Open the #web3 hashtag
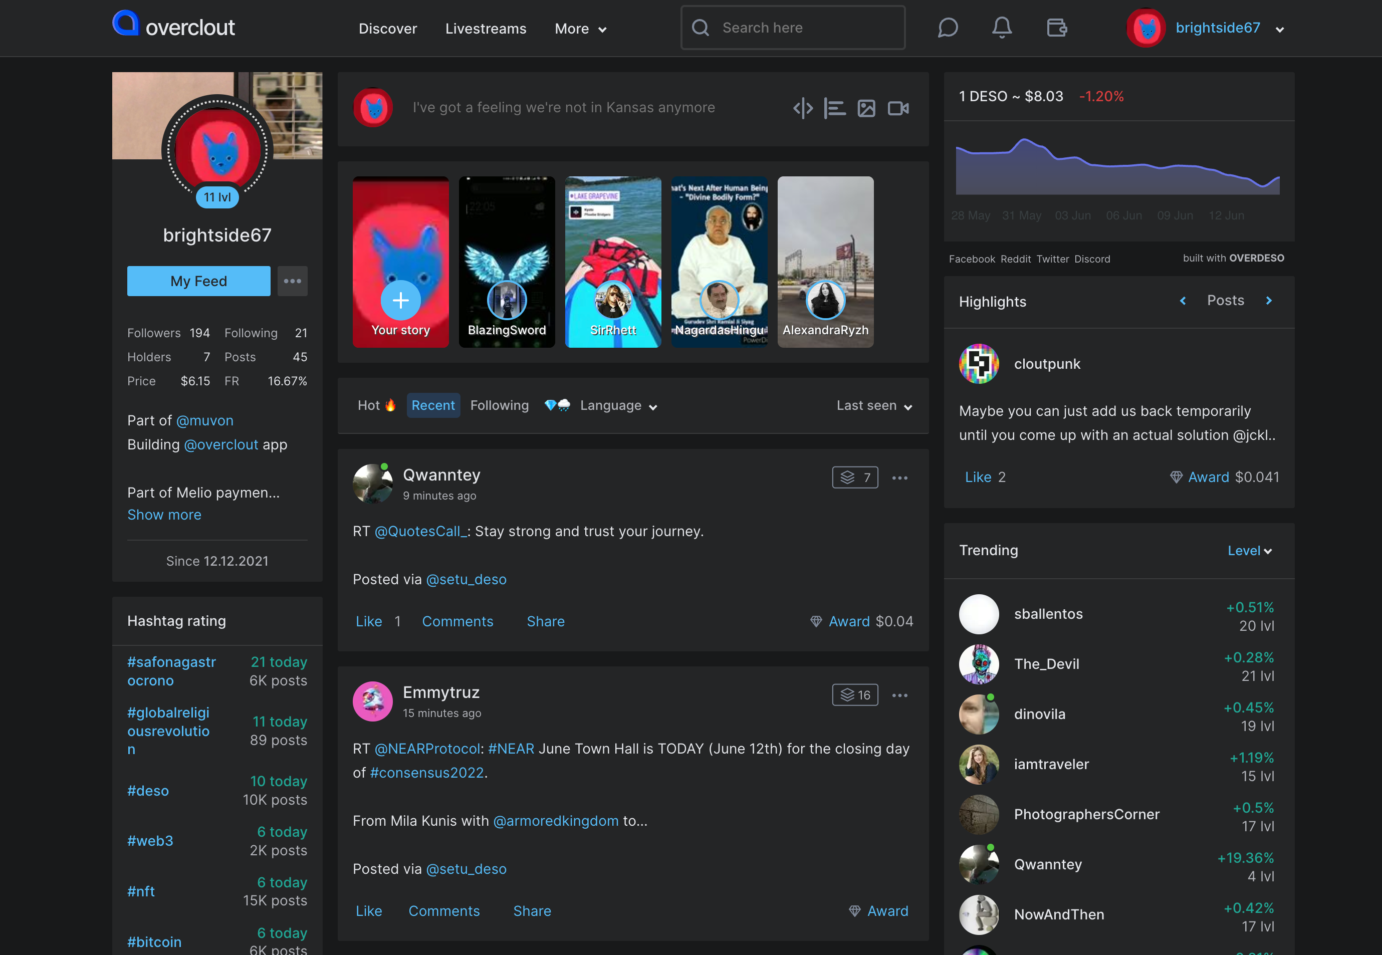Viewport: 1382px width, 955px height. [x=150, y=841]
